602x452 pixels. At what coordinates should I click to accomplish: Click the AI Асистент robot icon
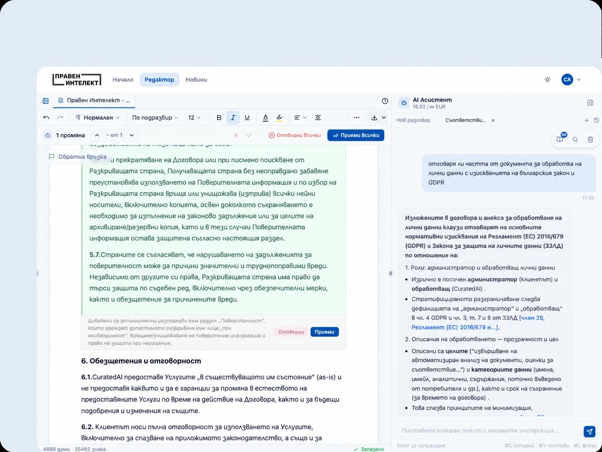tap(404, 103)
